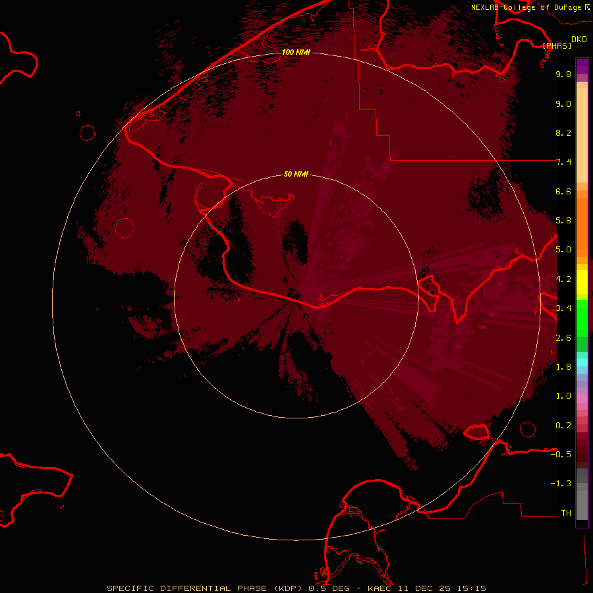Click the 4.2 value on the scale
This screenshot has height=593, width=593.
[x=563, y=279]
